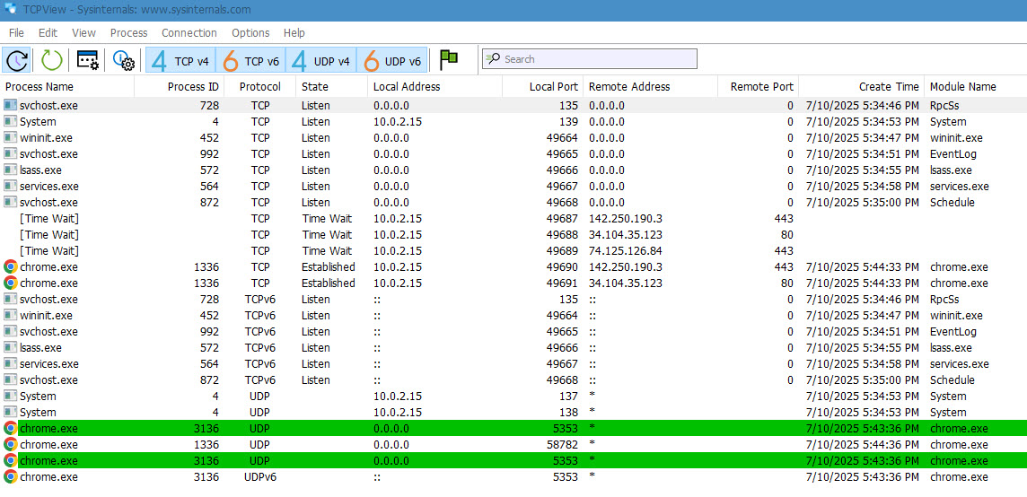Open connection options window-gear icon
This screenshot has width=1027, height=497.
coord(88,60)
